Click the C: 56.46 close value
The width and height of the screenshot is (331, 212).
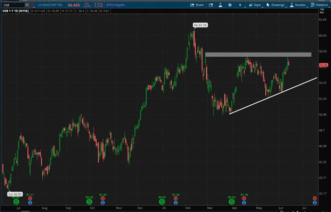92,11
